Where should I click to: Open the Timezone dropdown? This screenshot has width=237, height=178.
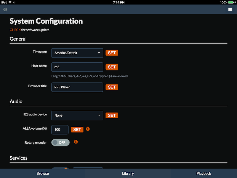pyautogui.click(x=77, y=53)
